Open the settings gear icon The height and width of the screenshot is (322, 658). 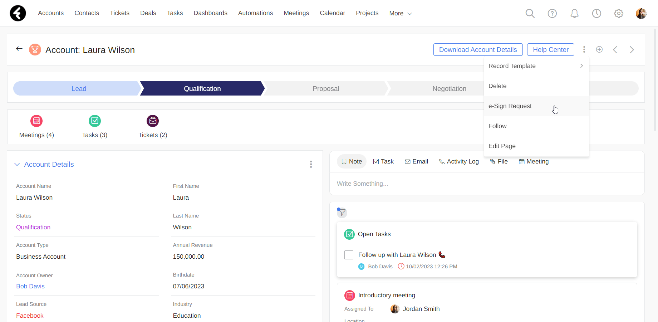pyautogui.click(x=619, y=13)
